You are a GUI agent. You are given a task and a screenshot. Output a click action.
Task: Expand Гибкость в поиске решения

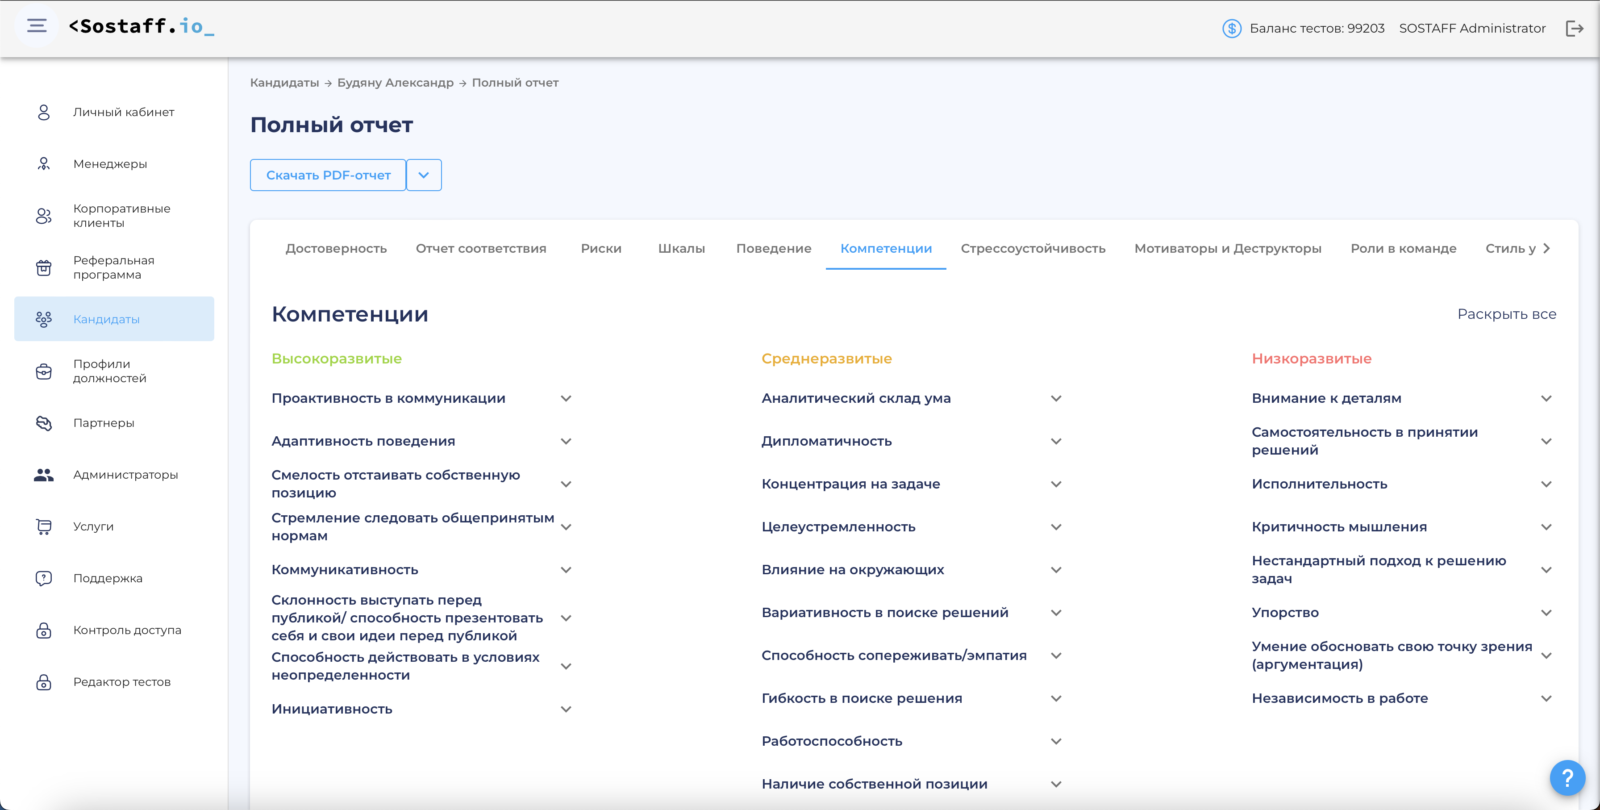click(x=1056, y=698)
